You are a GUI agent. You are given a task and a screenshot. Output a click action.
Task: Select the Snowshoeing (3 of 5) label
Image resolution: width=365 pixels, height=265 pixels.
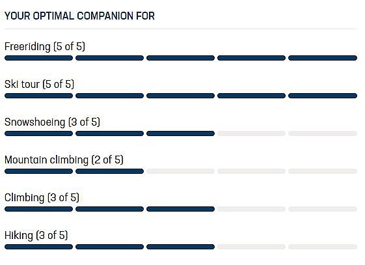pos(53,122)
